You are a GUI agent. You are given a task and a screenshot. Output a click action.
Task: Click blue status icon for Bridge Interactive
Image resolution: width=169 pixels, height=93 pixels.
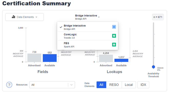(x=114, y=27)
